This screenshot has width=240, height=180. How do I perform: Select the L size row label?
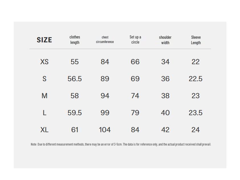(44, 113)
